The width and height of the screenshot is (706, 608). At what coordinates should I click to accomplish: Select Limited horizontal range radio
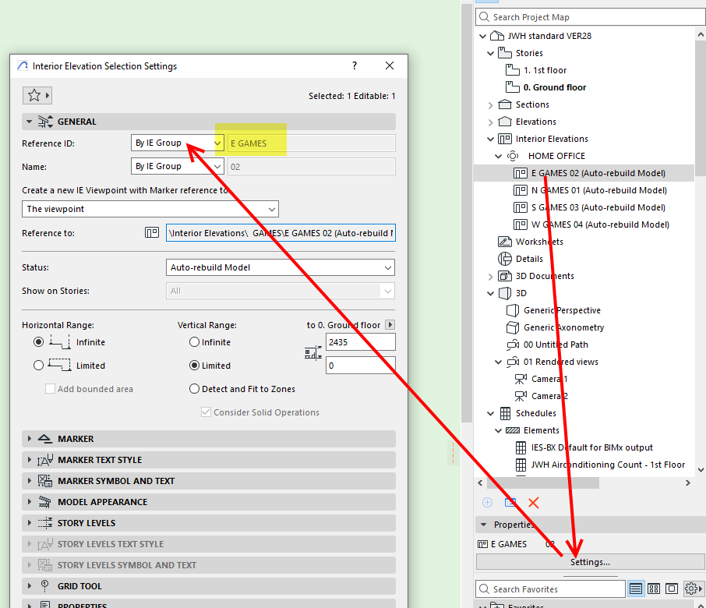click(39, 366)
